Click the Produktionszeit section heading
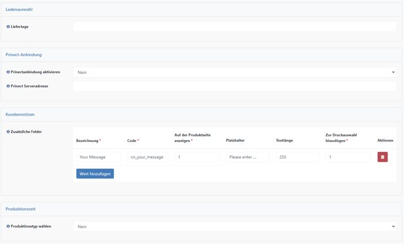Image resolution: width=404 pixels, height=244 pixels. pyautogui.click(x=21, y=209)
